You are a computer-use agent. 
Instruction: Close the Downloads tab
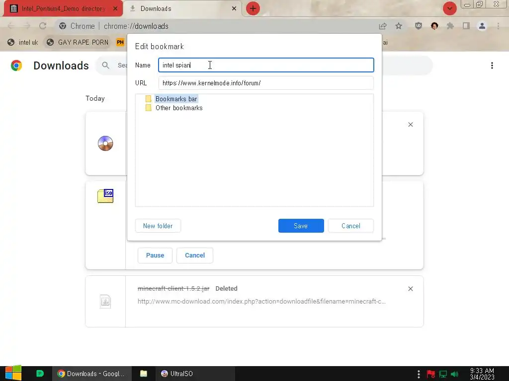[234, 9]
